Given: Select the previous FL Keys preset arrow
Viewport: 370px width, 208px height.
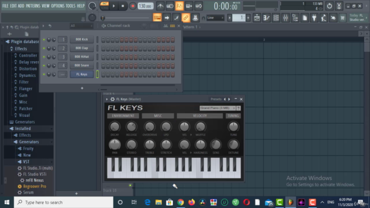Looking at the screenshot, I should pyautogui.click(x=225, y=99).
